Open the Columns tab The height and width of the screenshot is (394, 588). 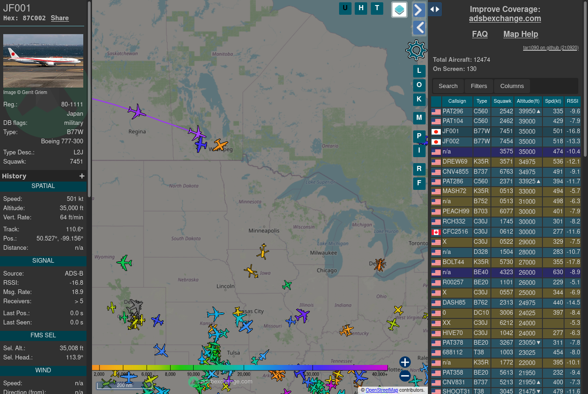point(512,86)
